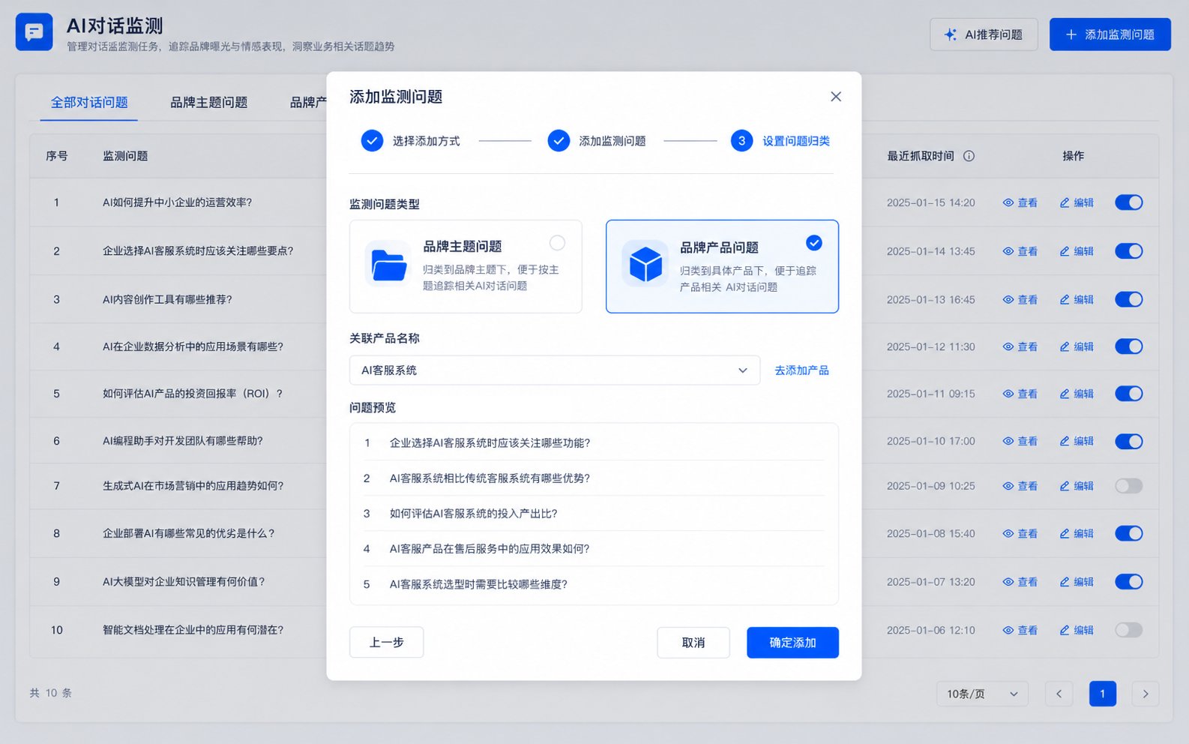
Task: Click preview question 企业选择AI客服系统时应该关注哪些功能?
Action: pos(490,443)
